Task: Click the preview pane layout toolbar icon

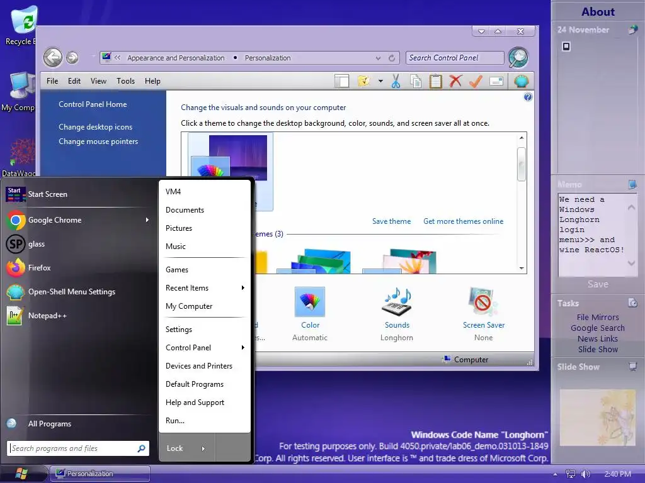Action: [341, 81]
